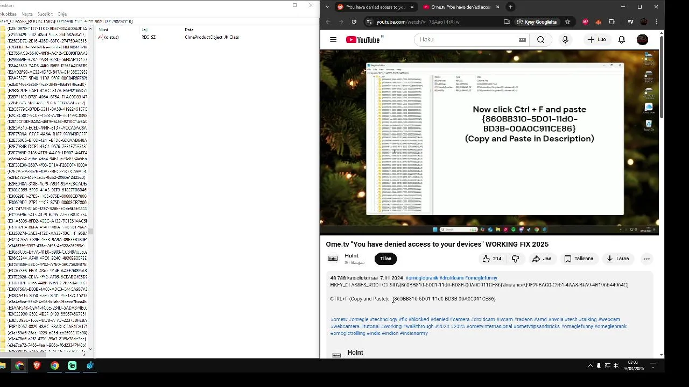The image size is (689, 387).
Task: Close the first 'You have denied access' tab
Action: click(412, 7)
